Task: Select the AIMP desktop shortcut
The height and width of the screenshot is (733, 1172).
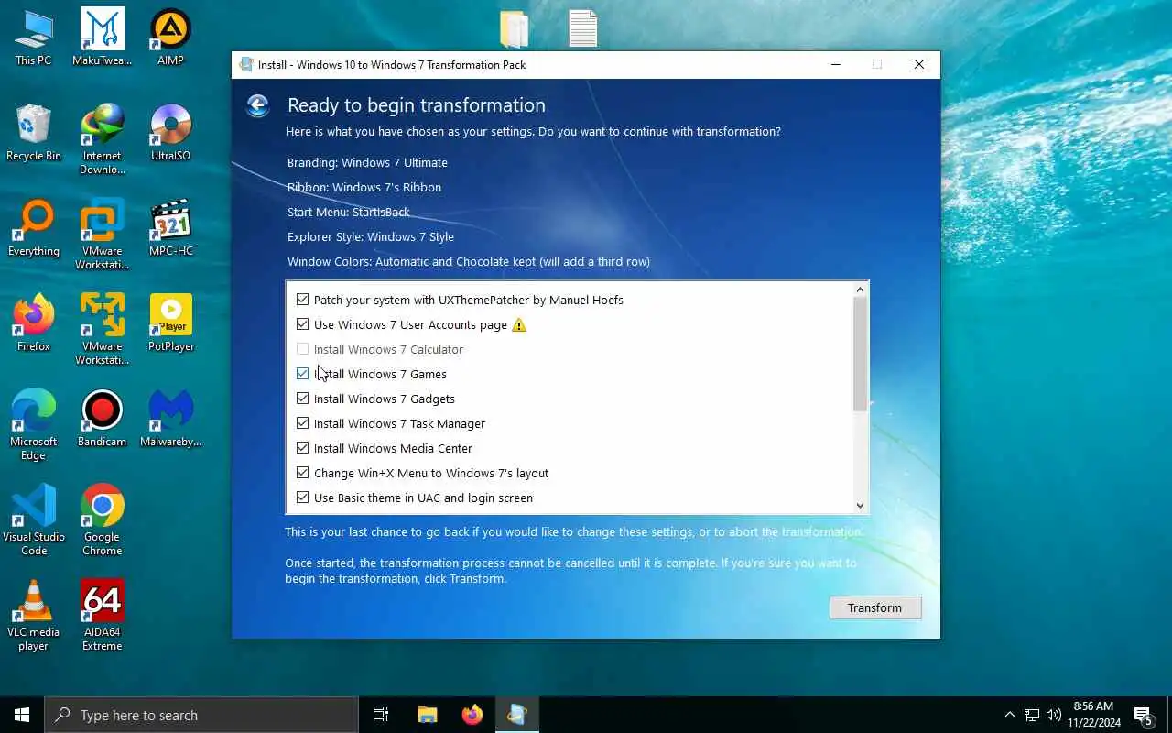Action: click(171, 38)
